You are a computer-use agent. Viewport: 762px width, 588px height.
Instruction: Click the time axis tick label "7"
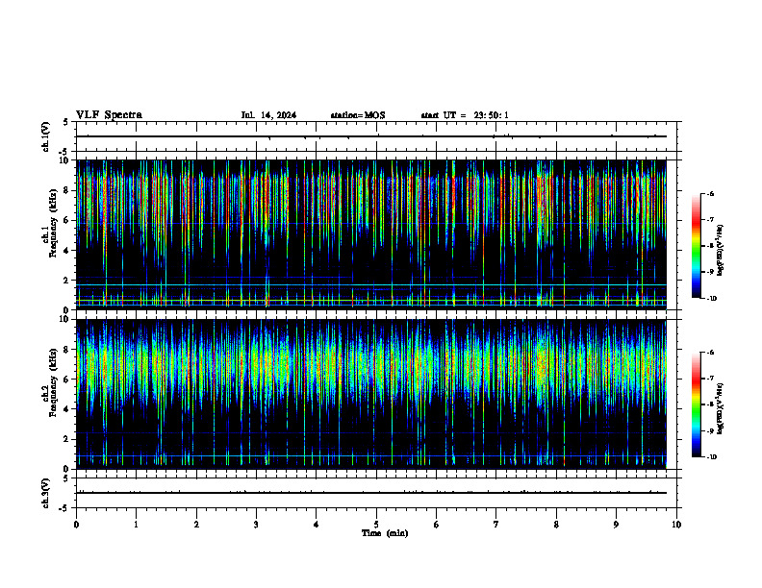(x=496, y=525)
